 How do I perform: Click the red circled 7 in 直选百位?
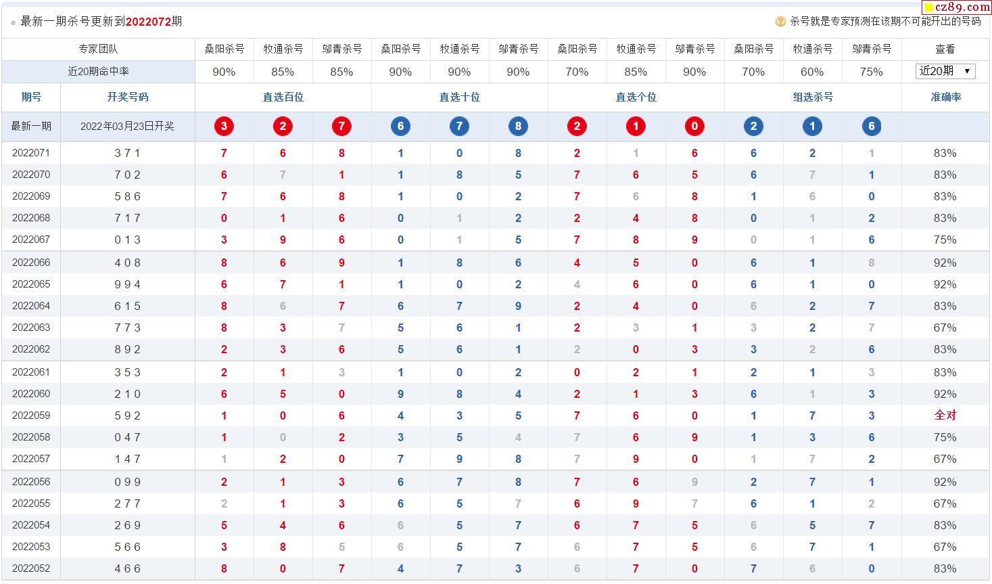(x=341, y=126)
